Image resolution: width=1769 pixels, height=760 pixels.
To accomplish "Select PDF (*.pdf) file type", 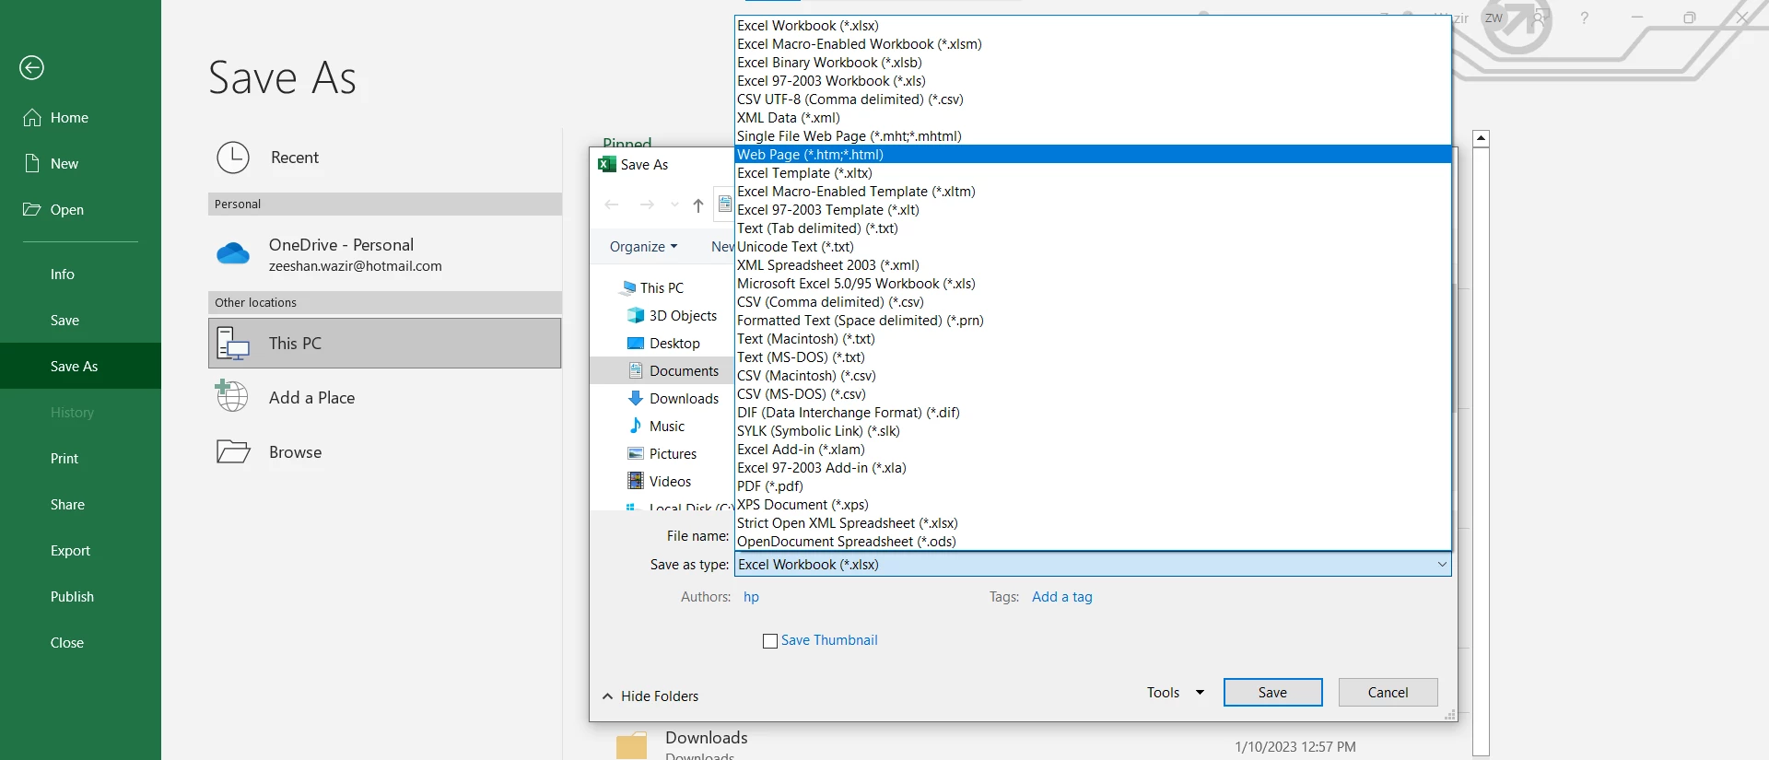I will (x=1093, y=486).
